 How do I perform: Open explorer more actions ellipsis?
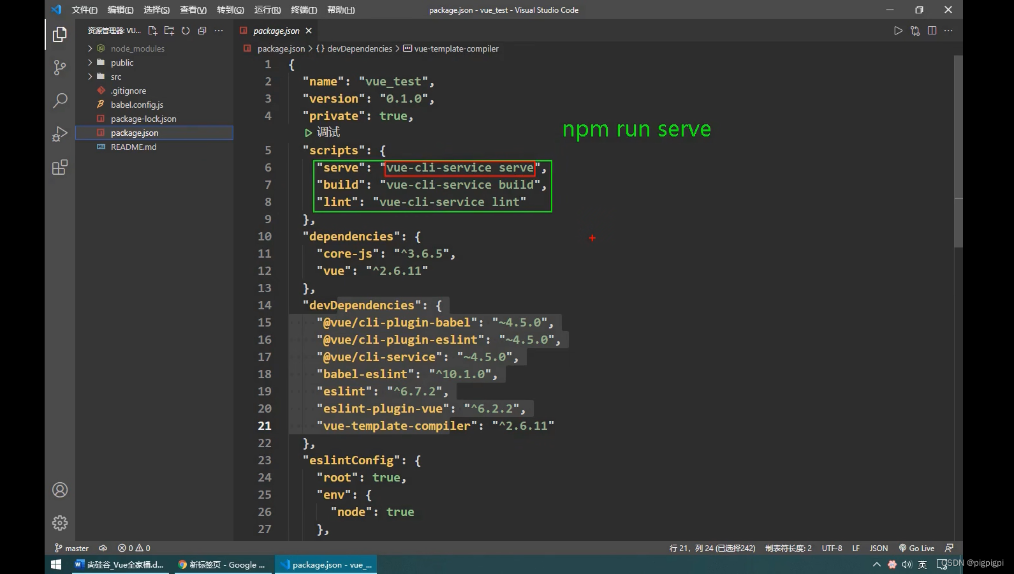click(219, 31)
